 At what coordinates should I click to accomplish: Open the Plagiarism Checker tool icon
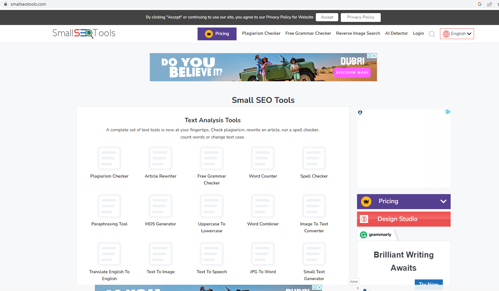[x=109, y=158]
